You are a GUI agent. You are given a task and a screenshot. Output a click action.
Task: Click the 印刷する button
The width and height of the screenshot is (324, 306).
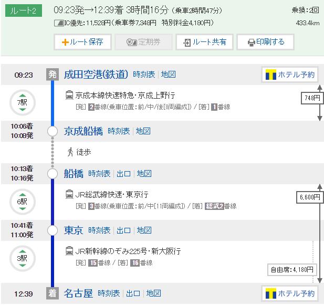tap(266, 42)
